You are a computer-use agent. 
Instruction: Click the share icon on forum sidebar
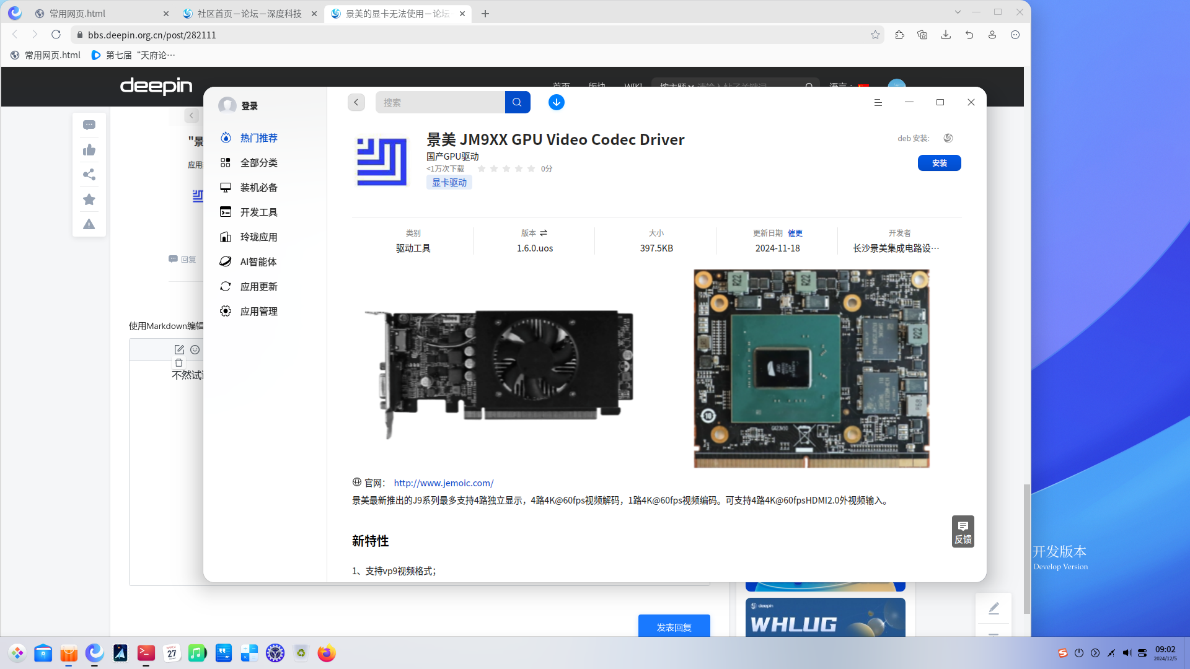89,175
